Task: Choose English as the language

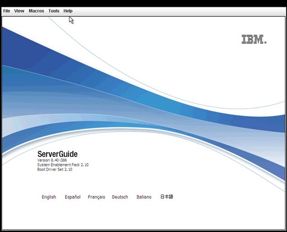Action: [x=49, y=197]
